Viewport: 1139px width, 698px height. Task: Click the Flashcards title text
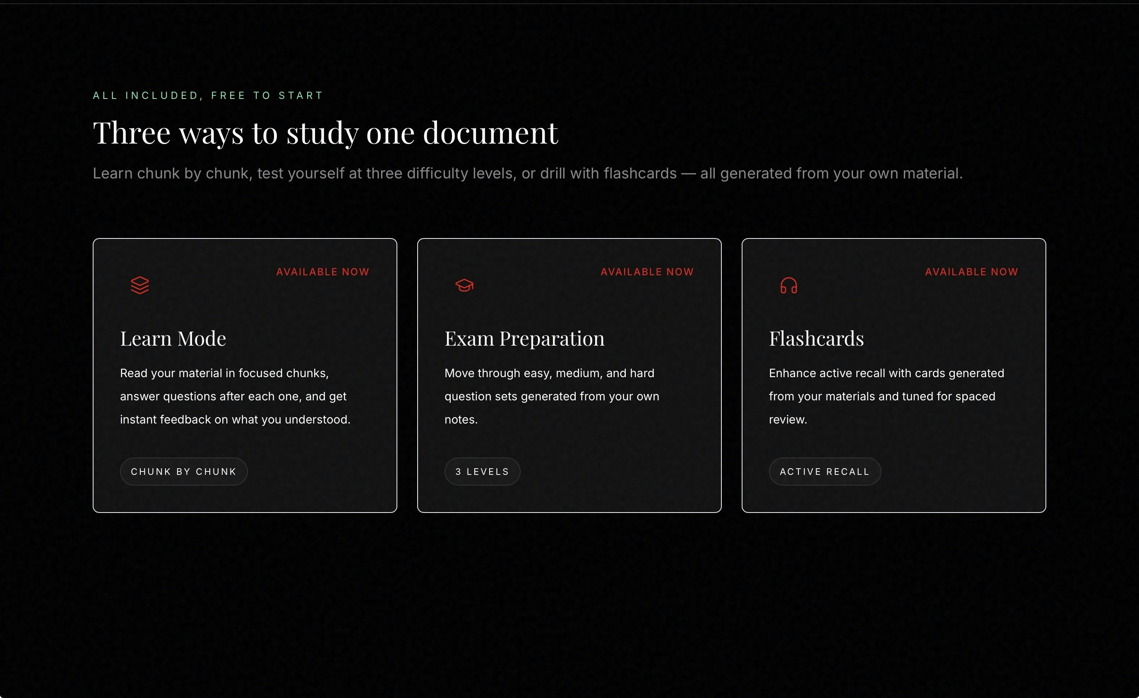[x=816, y=338]
